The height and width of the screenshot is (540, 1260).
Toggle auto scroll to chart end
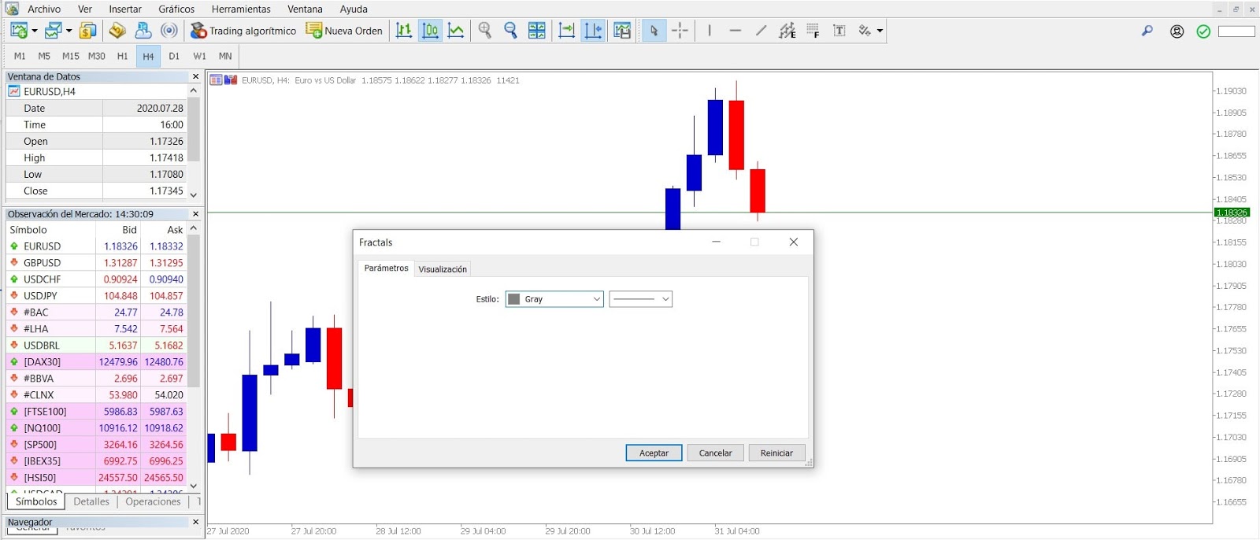(x=567, y=31)
